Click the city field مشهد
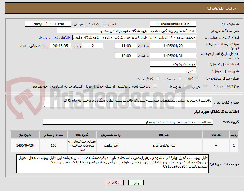Image resolution: width=244 pixels, height=191 pixels. click(173, 71)
